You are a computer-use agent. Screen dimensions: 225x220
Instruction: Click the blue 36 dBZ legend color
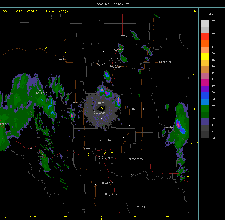point(205,95)
